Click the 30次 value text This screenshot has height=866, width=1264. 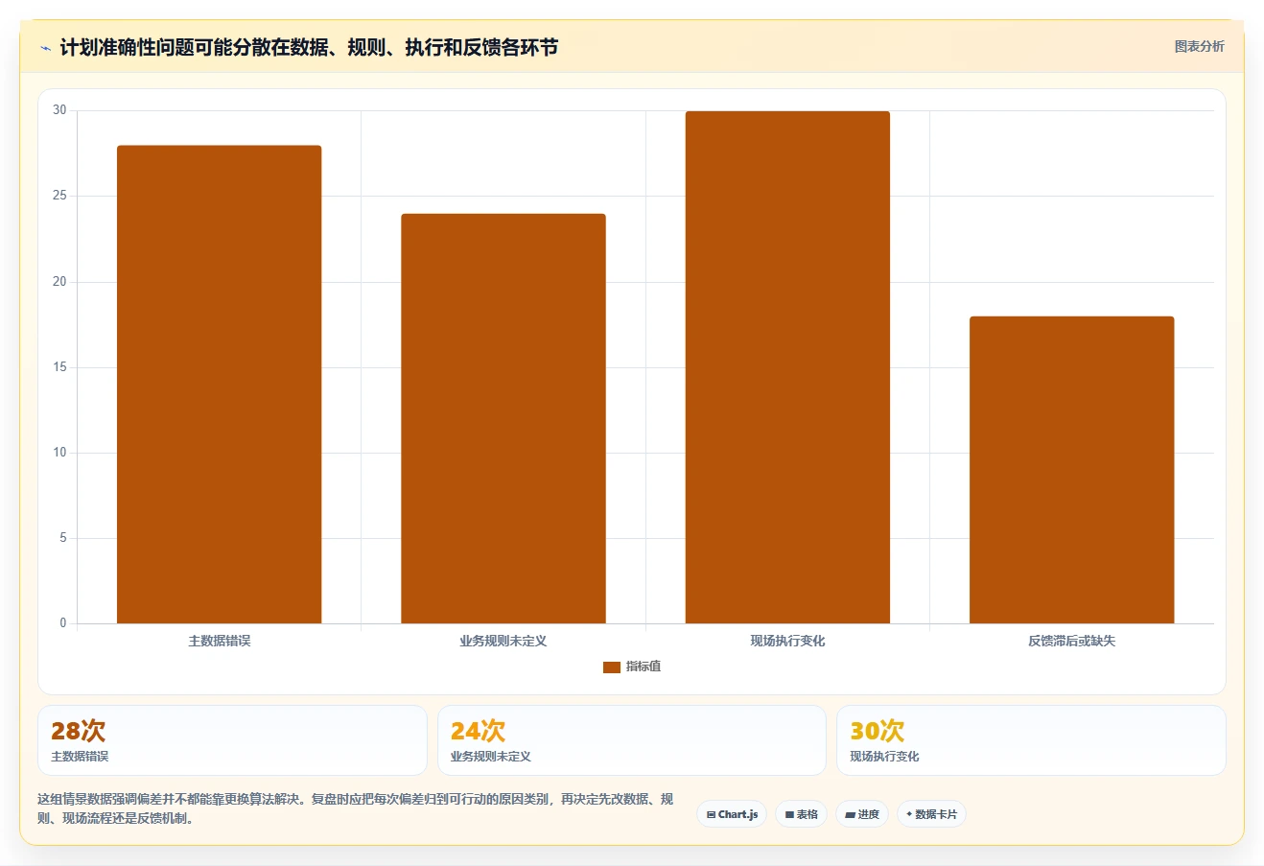click(x=878, y=731)
